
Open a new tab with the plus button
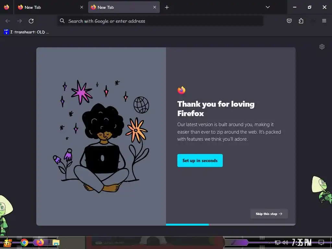click(x=167, y=7)
